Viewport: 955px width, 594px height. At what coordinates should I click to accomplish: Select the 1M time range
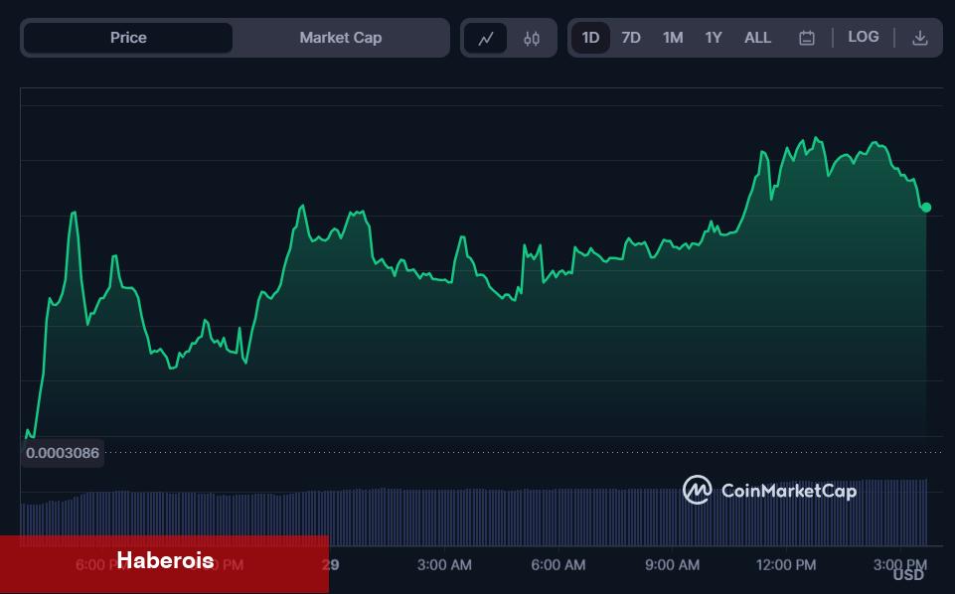[x=673, y=38]
